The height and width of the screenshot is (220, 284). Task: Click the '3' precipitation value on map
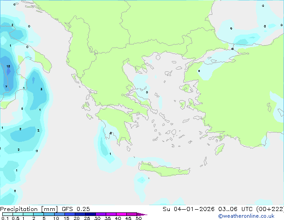coord(42,89)
